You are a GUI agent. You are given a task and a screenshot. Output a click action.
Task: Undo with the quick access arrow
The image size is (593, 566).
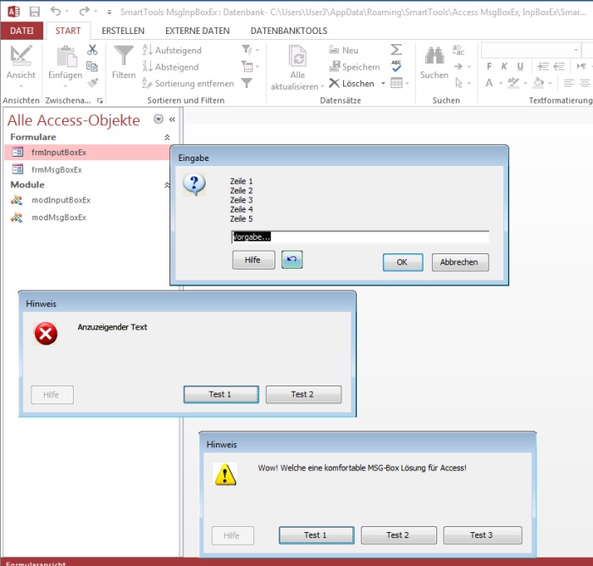[x=56, y=11]
